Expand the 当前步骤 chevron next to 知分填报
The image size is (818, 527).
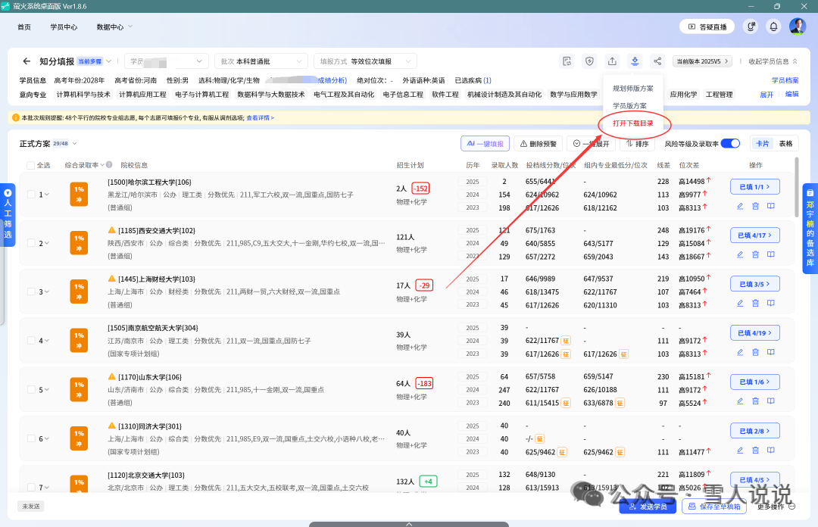(x=109, y=61)
